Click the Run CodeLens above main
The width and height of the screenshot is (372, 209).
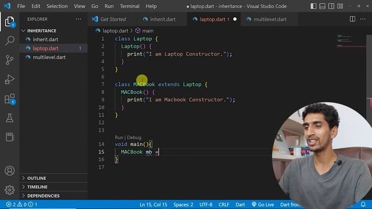tap(119, 138)
